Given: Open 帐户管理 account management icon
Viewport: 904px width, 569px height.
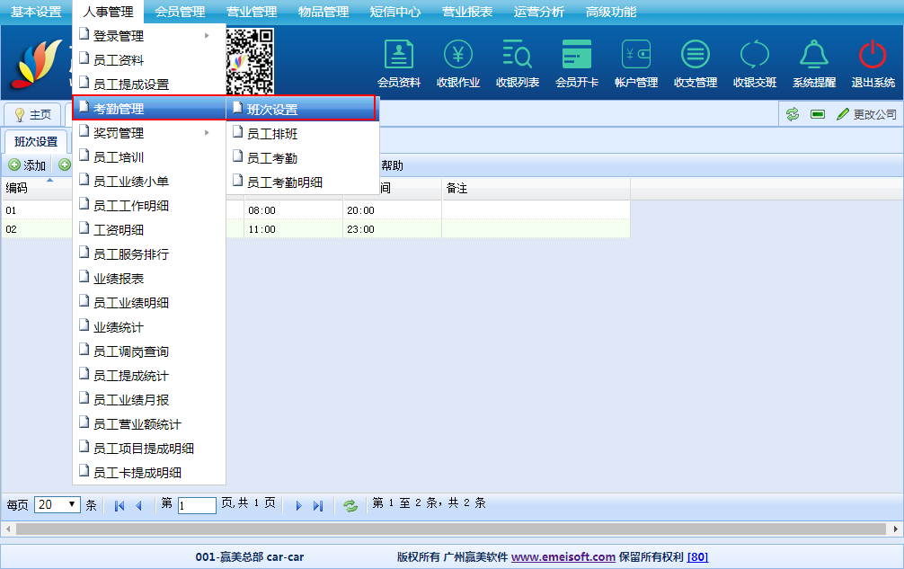Looking at the screenshot, I should pos(636,56).
